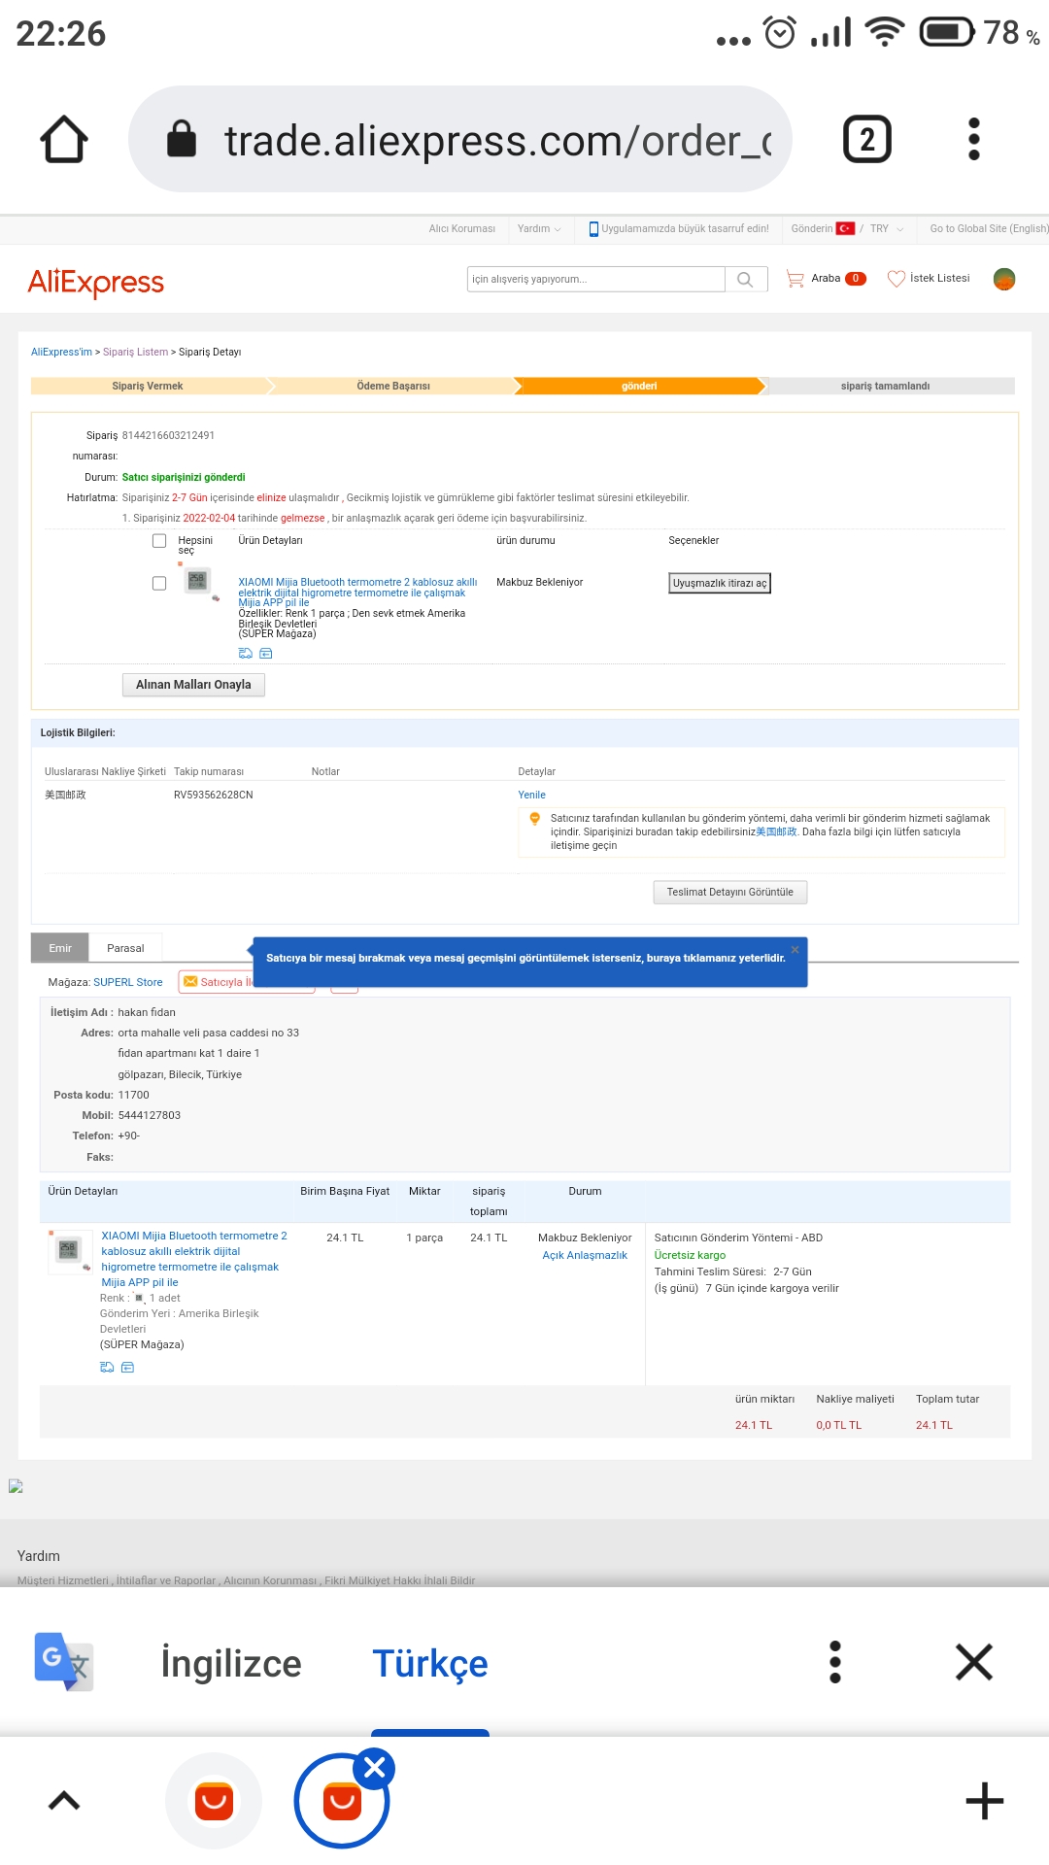The image size is (1049, 1865).
Task: Click the AliExpress'im breadcrumb
Action: tap(61, 352)
